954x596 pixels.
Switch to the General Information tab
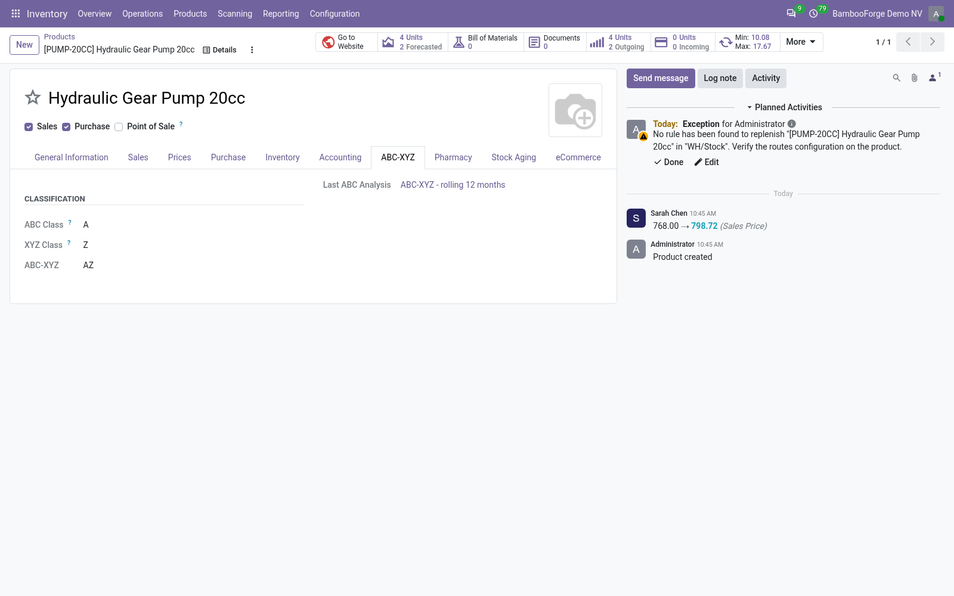coord(72,157)
